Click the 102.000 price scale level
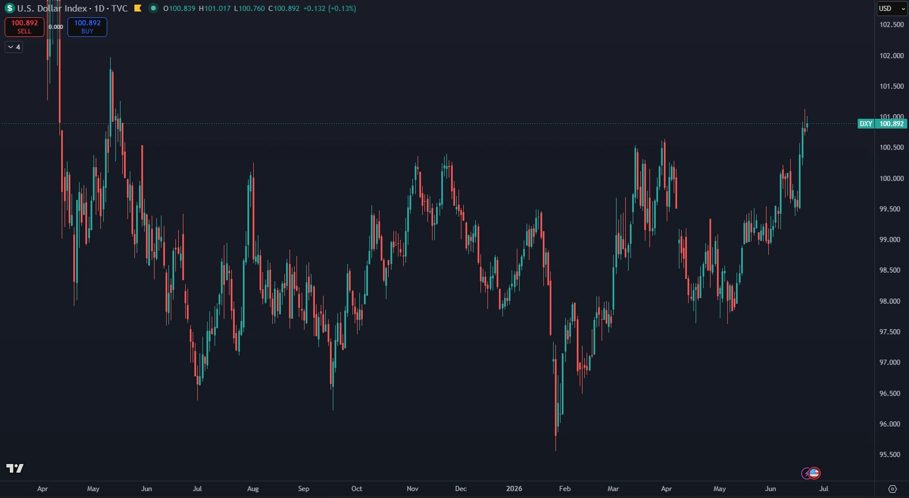 [891, 56]
